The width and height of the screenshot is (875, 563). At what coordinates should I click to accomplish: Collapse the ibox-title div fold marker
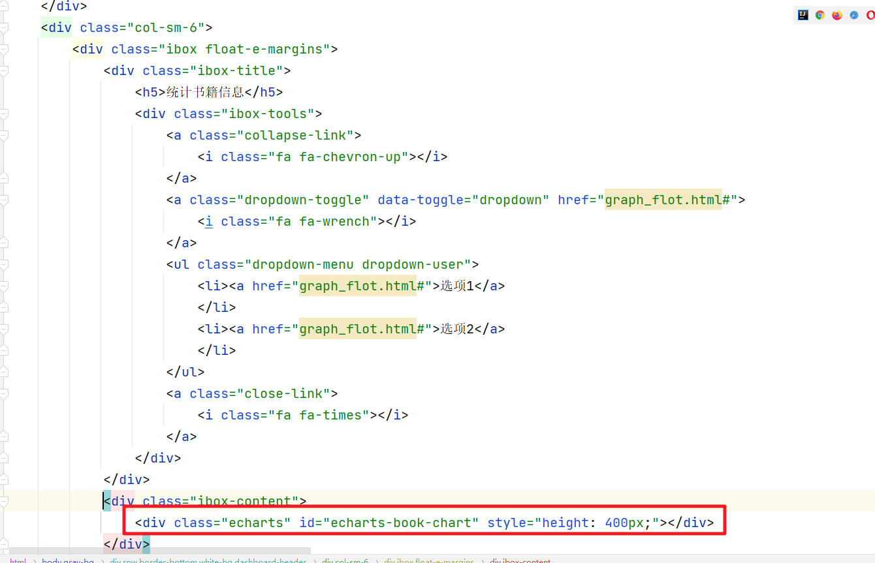coord(4,70)
